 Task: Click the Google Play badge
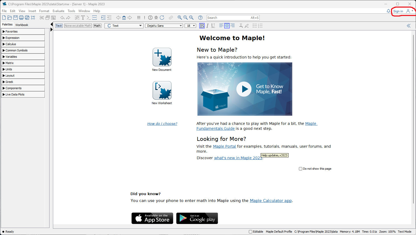pos(197,218)
